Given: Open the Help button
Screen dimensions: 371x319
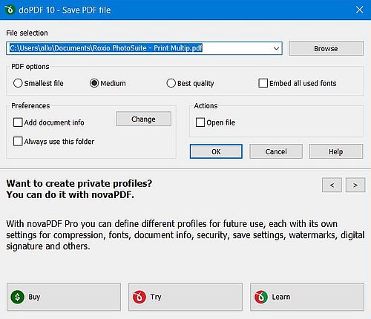Looking at the screenshot, I should pyautogui.click(x=336, y=151).
